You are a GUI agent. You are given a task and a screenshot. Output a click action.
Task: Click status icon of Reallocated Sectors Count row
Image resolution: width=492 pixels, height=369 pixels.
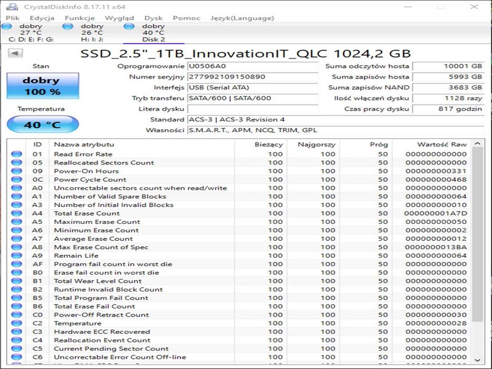[x=17, y=162]
